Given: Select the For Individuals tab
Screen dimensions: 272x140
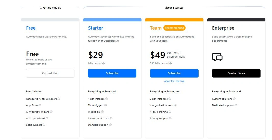Looking at the screenshot, I should click(x=50, y=8).
